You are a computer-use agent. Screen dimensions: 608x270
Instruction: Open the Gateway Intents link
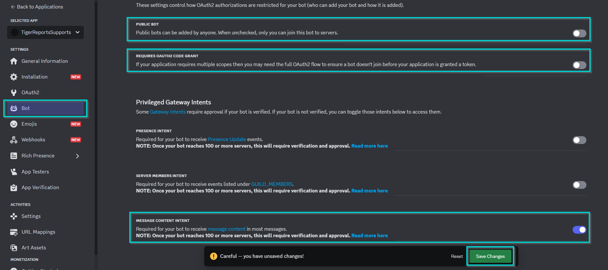click(x=168, y=112)
